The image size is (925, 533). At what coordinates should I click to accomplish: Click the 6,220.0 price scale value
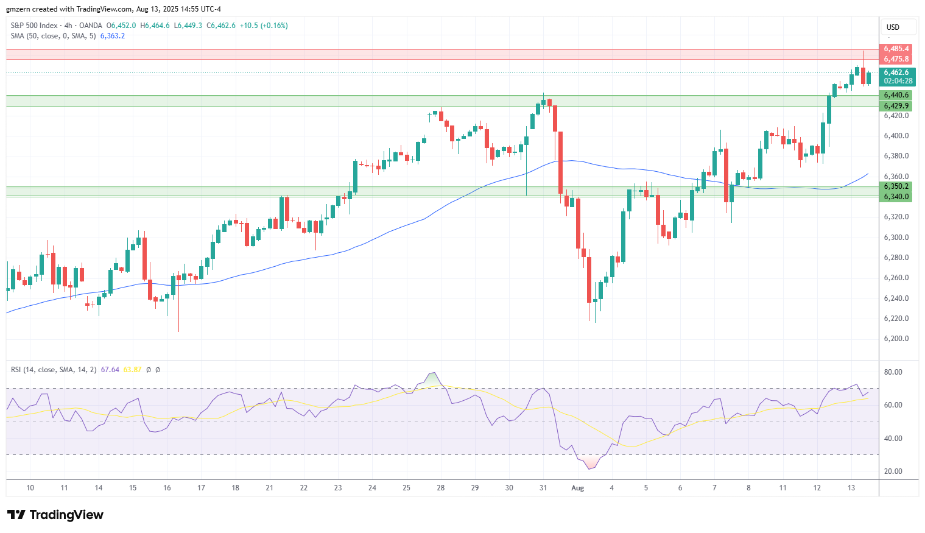(x=896, y=319)
